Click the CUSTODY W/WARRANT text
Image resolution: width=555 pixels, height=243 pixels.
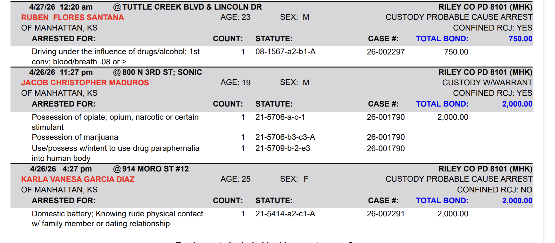(x=487, y=83)
